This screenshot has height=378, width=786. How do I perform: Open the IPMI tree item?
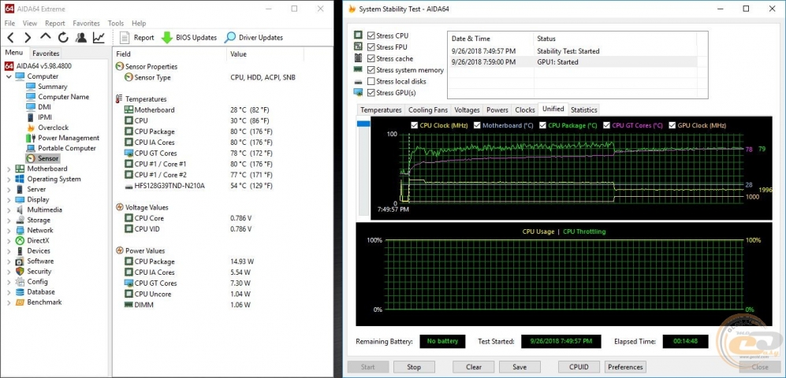pos(45,117)
